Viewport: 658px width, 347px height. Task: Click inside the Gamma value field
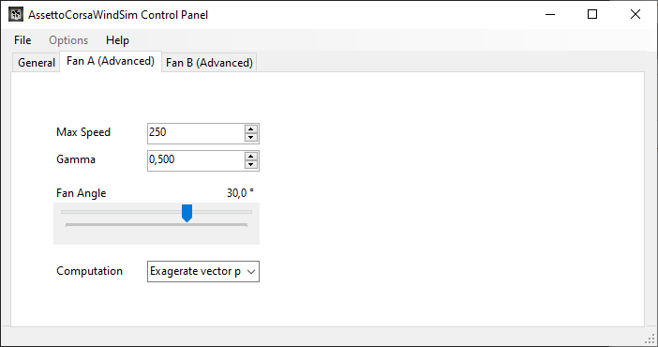tap(196, 161)
